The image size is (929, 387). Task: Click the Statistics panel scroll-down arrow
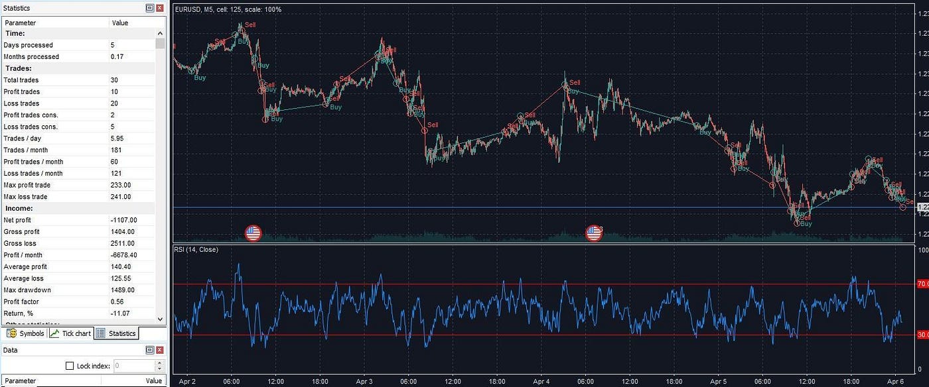pyautogui.click(x=160, y=319)
